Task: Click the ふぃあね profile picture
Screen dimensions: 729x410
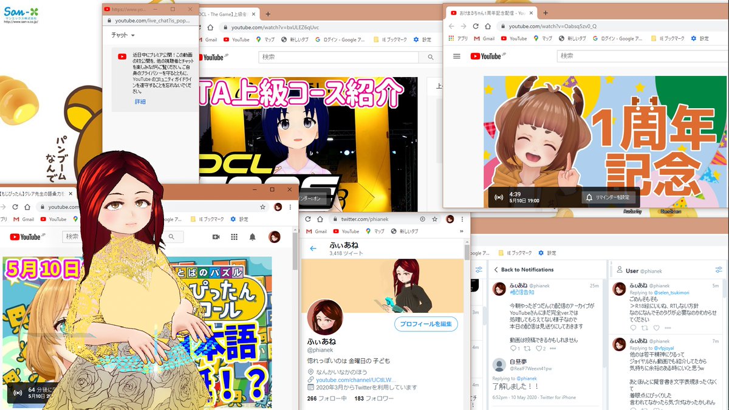Action: [x=325, y=317]
